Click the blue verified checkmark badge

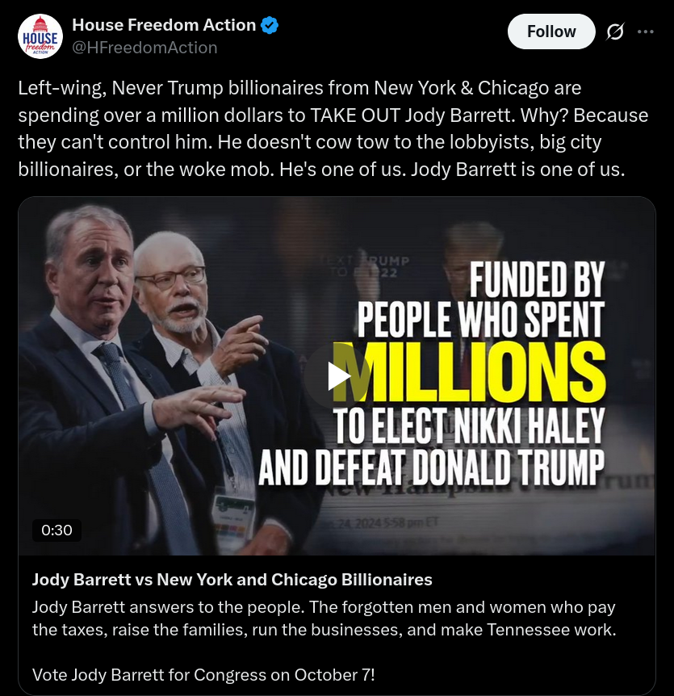[270, 26]
